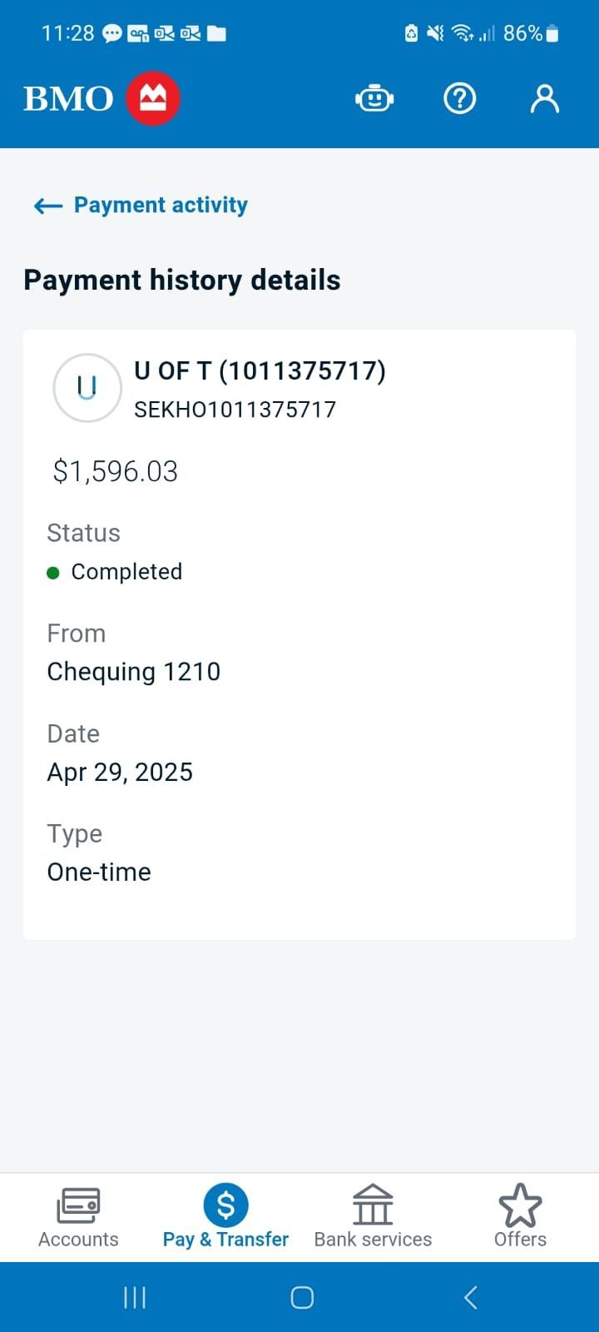Tap the Apr 29, 2025 date
Image resolution: width=599 pixels, height=1332 pixels.
point(120,773)
